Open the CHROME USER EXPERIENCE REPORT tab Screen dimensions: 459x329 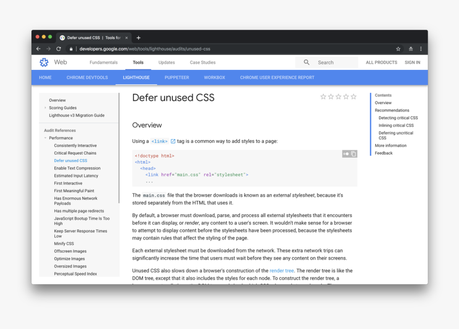click(277, 77)
